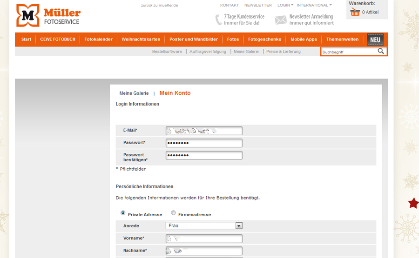Viewport: 419px width, 258px height.
Task: Focus the Vorname input field
Action: 204,238
